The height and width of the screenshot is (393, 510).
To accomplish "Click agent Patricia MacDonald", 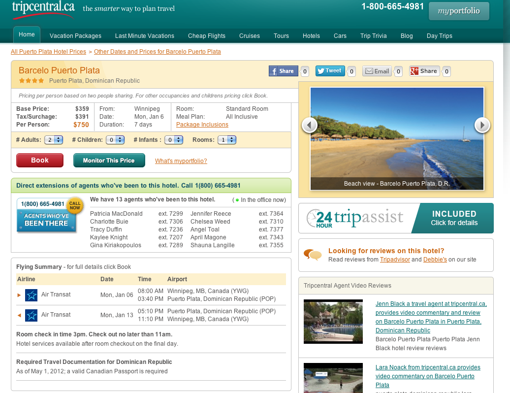I will 116,214.
